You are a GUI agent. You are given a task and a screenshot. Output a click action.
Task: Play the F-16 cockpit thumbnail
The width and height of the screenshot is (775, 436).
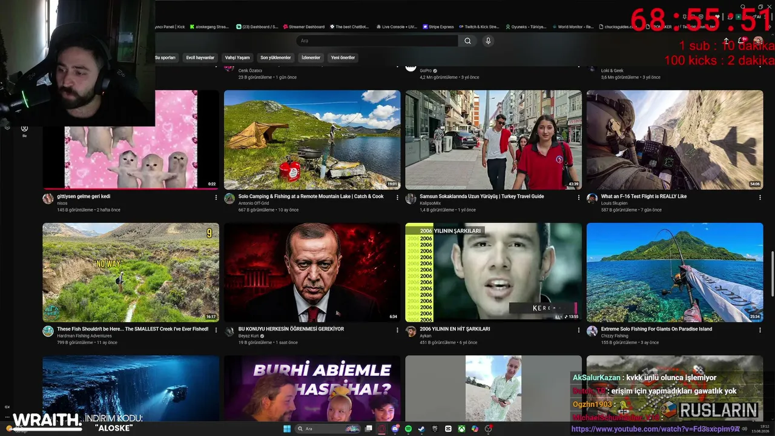pos(674,140)
